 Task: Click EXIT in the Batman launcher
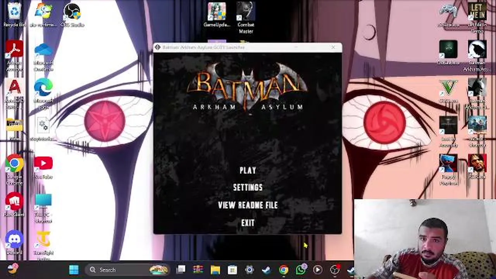(248, 223)
